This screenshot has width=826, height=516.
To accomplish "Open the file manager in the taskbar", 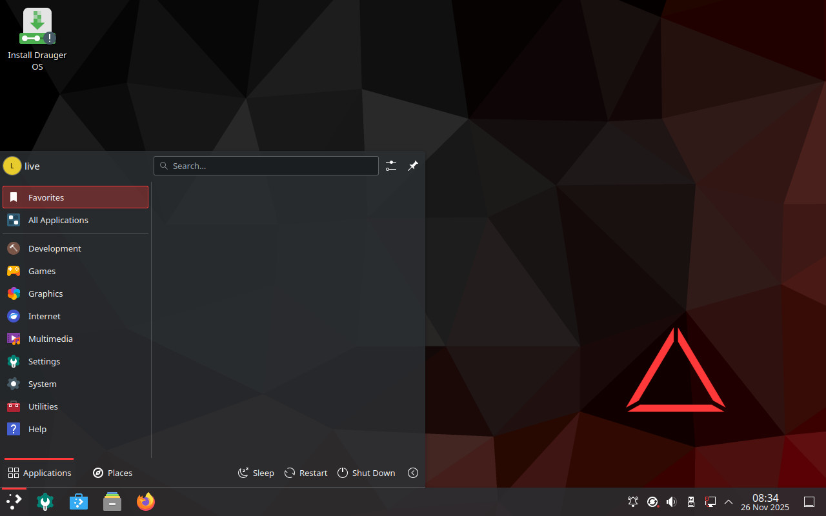I will point(112,502).
